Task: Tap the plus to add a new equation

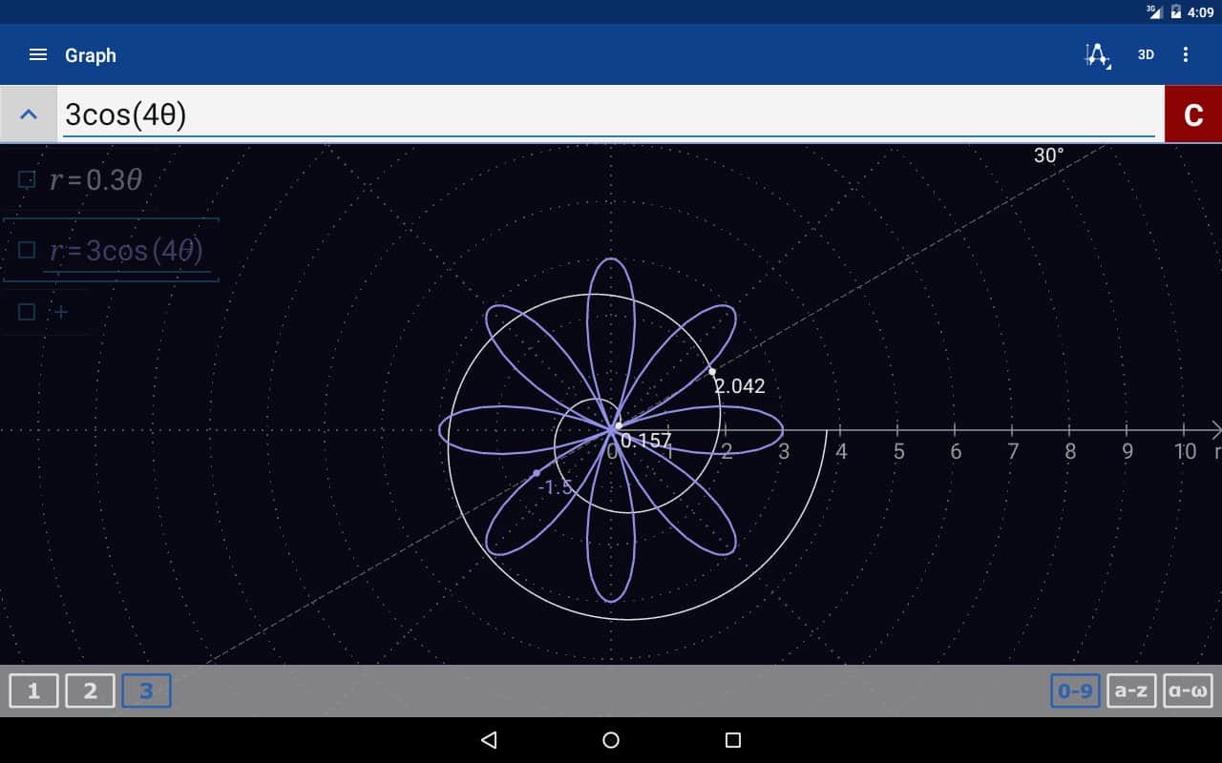Action: tap(61, 312)
